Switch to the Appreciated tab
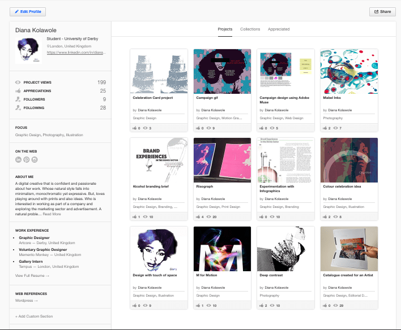This screenshot has width=401, height=330. 279,29
